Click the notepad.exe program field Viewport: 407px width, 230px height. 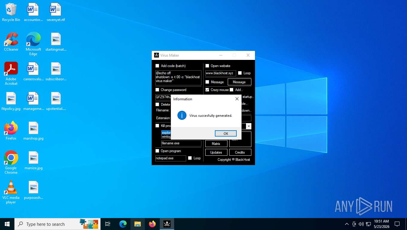click(171, 158)
